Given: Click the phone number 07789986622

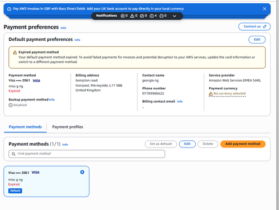Looking at the screenshot, I should tap(153, 93).
